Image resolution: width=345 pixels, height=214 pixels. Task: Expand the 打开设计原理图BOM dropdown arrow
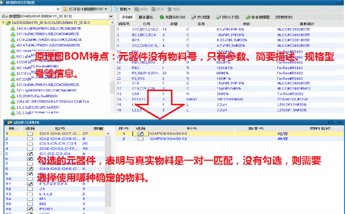(106, 9)
